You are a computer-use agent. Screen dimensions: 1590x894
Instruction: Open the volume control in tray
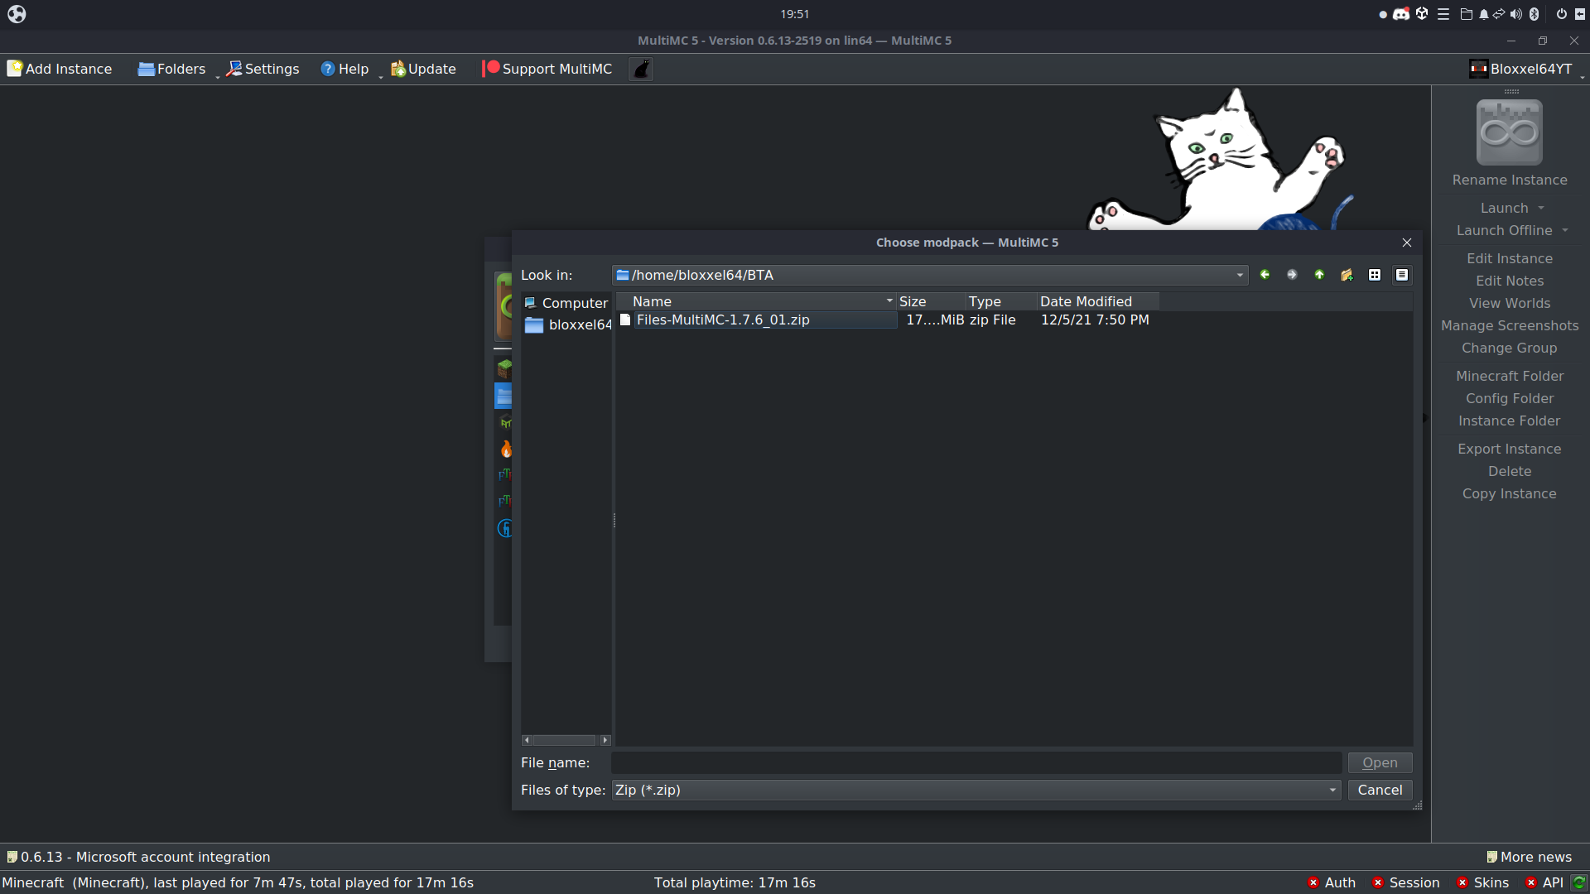(1515, 14)
